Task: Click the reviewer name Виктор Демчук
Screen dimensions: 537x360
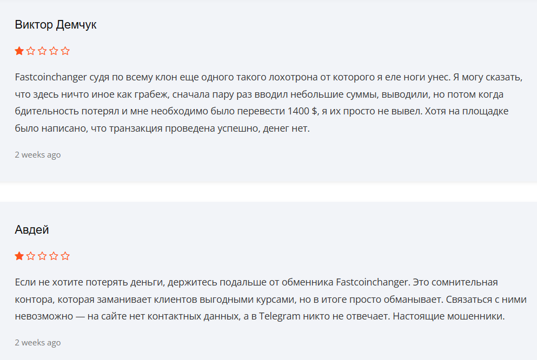Action: coord(56,25)
